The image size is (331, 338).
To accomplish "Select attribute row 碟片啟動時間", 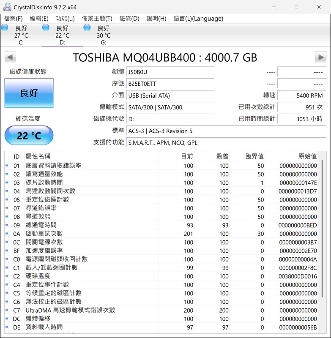I will click(x=161, y=183).
